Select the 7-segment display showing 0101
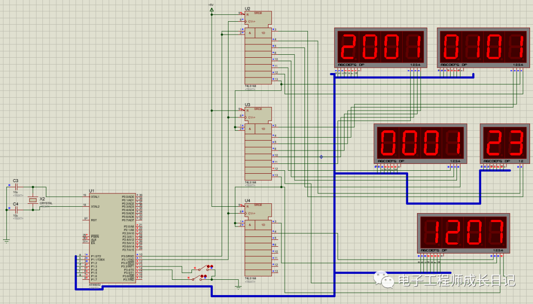This screenshot has height=304, width=533. (x=483, y=48)
